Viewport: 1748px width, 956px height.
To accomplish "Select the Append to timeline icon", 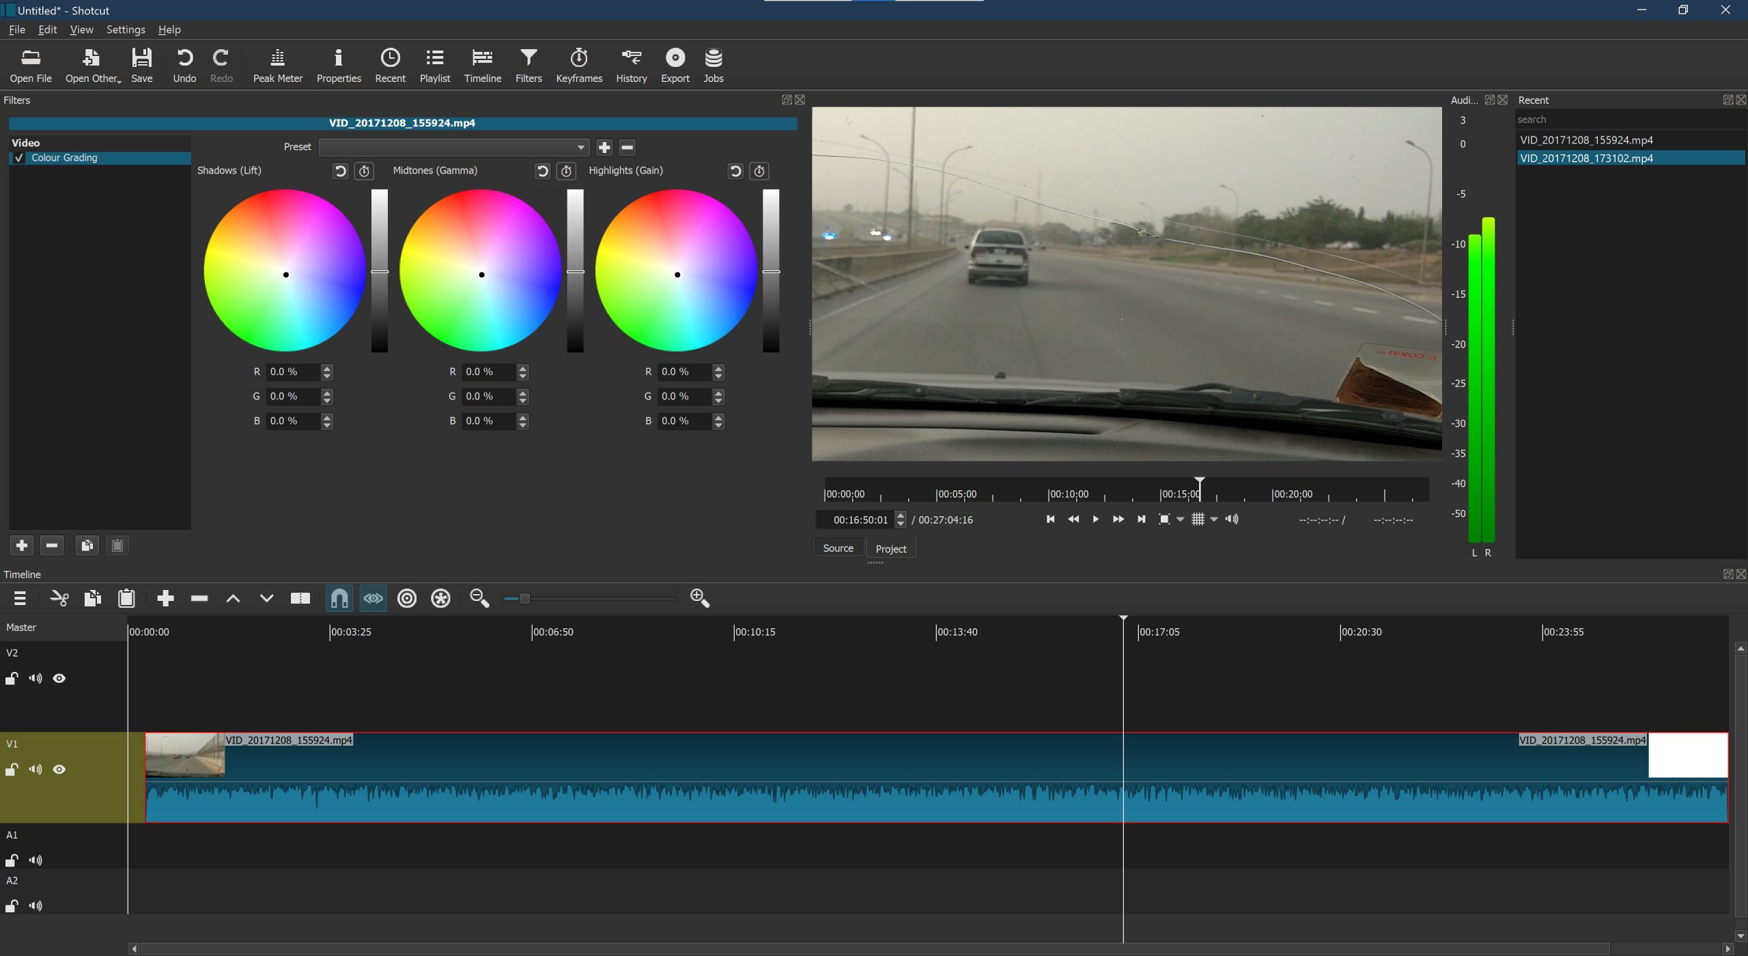I will pos(165,597).
